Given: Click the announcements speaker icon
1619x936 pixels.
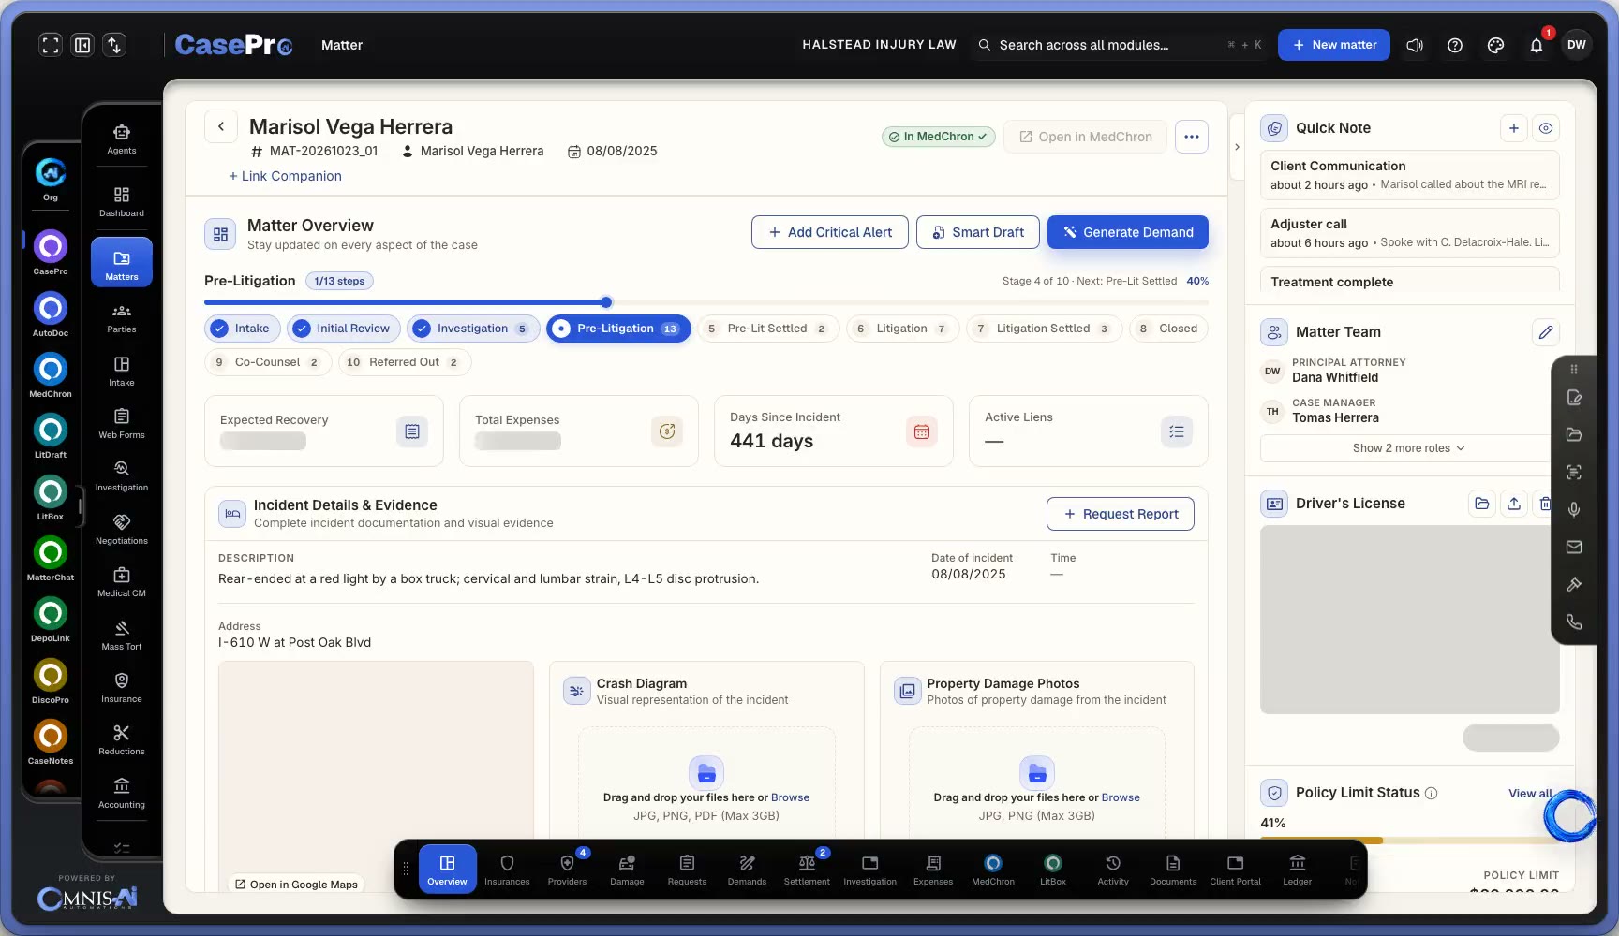Looking at the screenshot, I should click(1415, 45).
